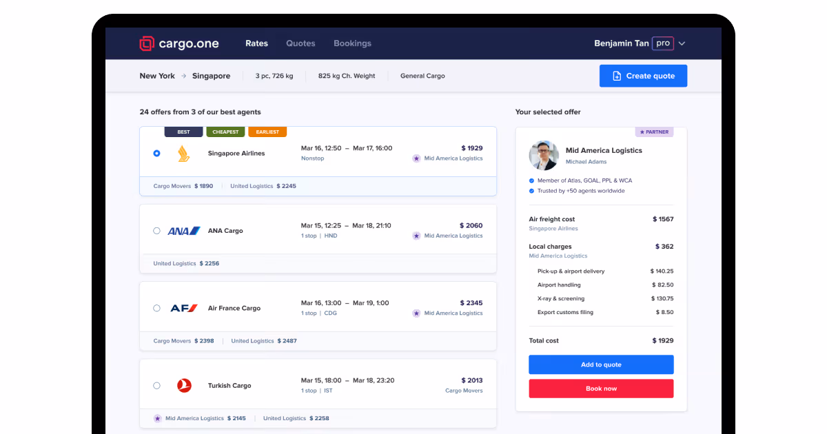Open the Benjamin Tan account dropdown chevron

coord(682,43)
